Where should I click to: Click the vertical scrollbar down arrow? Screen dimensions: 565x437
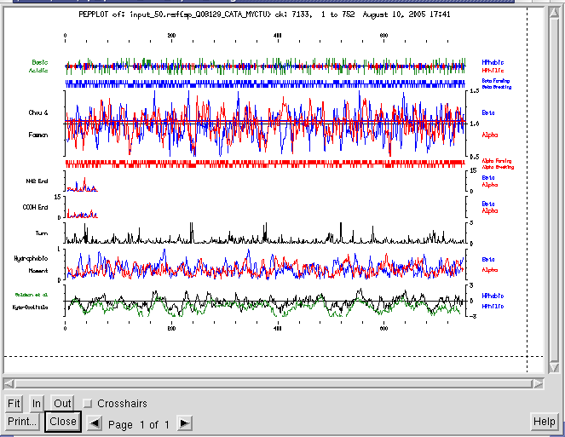555,369
